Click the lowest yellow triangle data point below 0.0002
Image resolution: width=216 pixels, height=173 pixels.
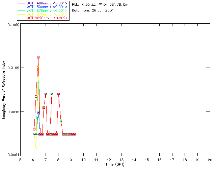click(36, 148)
